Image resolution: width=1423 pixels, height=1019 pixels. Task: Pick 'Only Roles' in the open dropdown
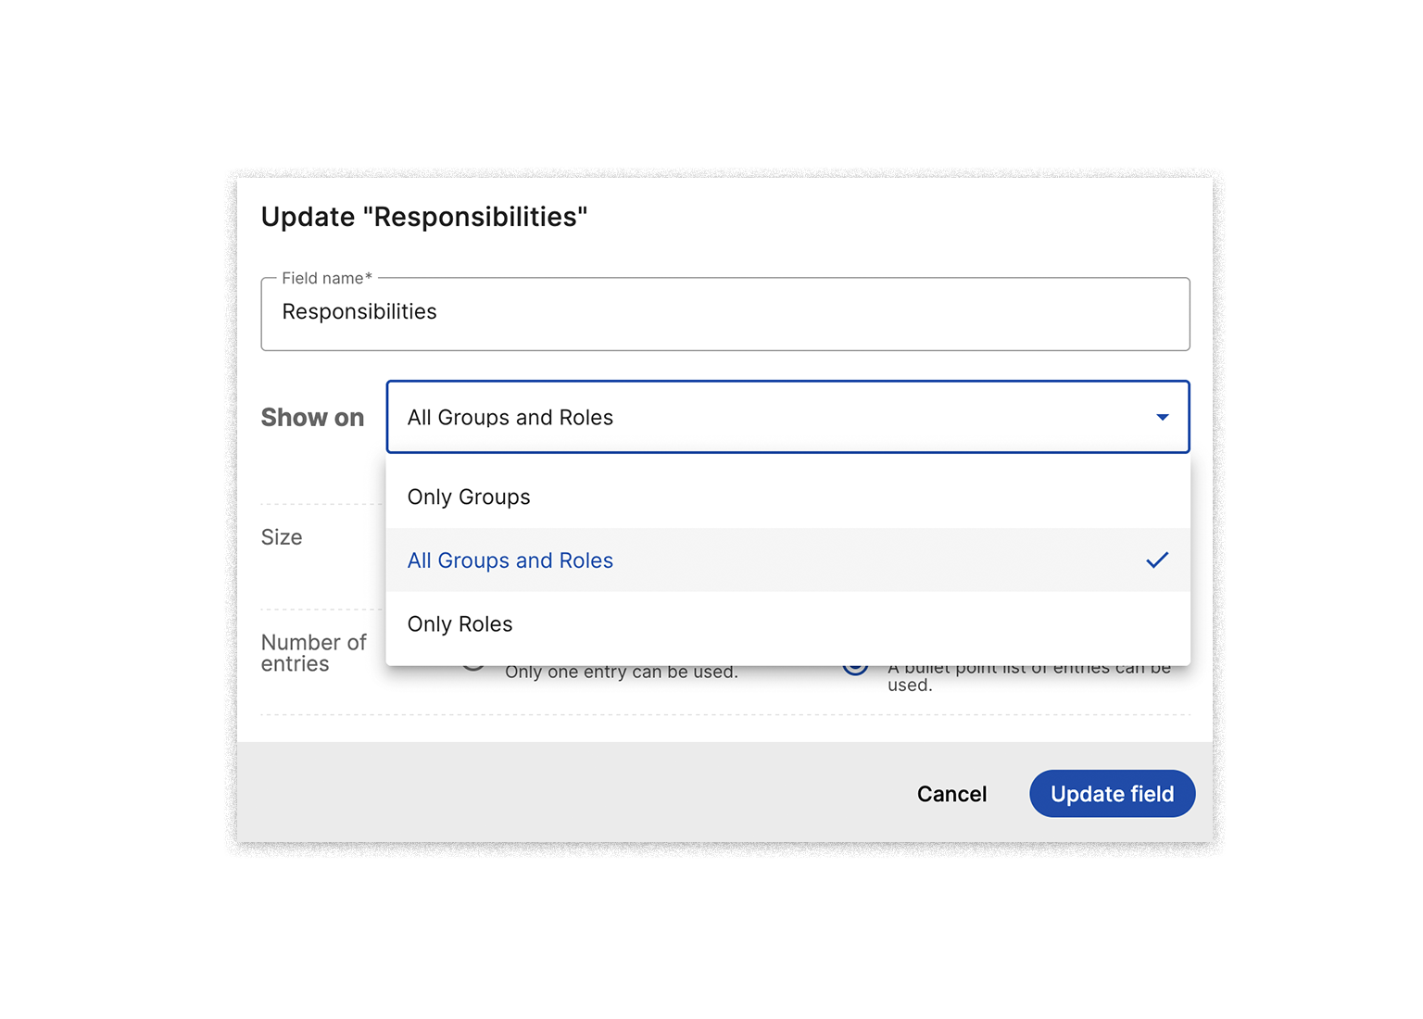pos(460,623)
